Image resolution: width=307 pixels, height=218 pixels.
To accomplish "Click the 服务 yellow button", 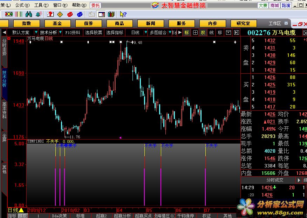I will (x=181, y=23).
